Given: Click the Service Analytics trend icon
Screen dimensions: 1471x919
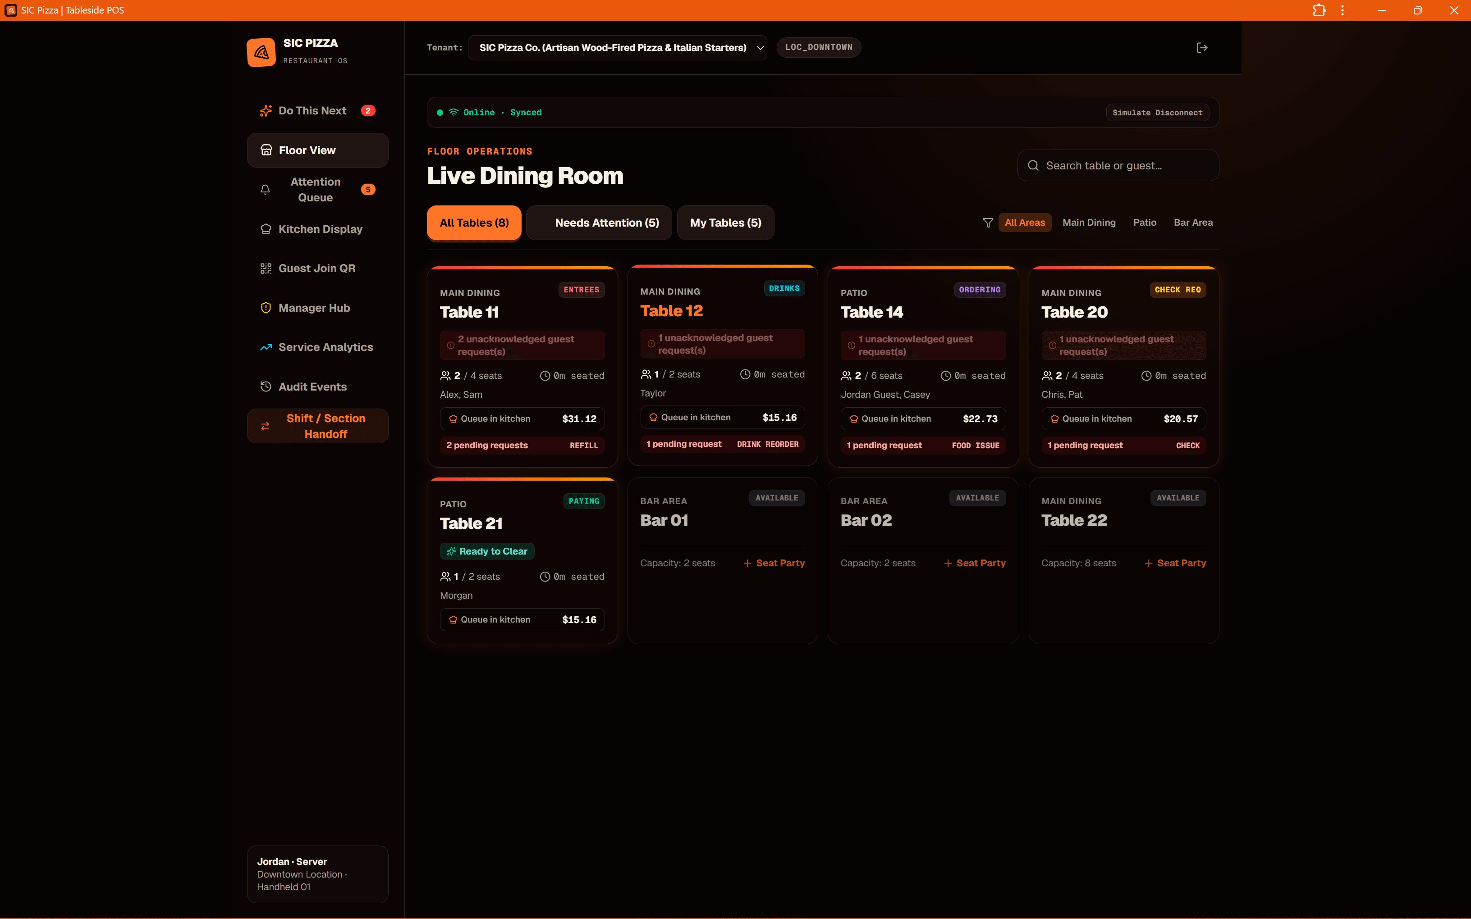Looking at the screenshot, I should (x=266, y=347).
